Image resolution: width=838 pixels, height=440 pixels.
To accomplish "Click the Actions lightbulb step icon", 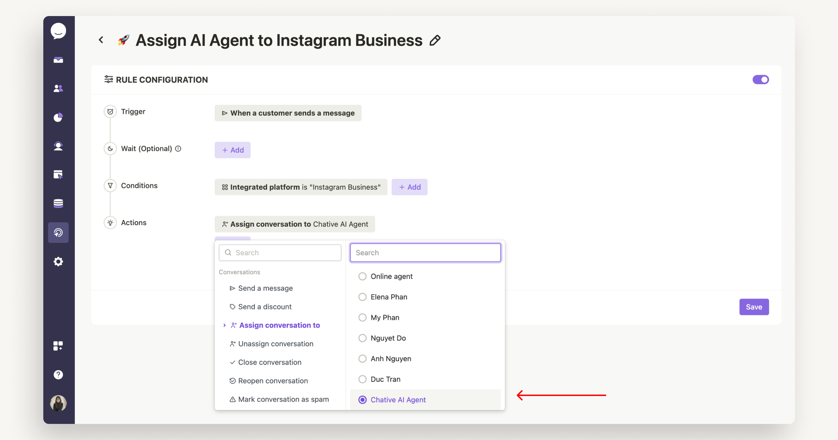I will [110, 223].
